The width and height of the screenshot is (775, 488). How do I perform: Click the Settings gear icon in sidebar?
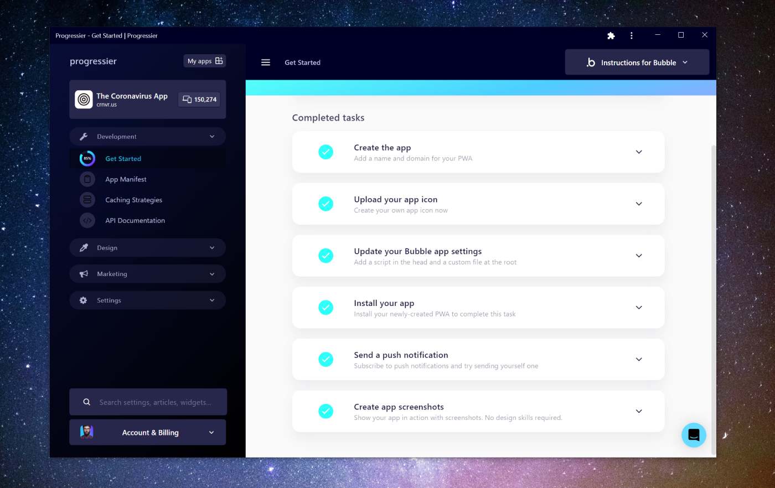pyautogui.click(x=84, y=300)
